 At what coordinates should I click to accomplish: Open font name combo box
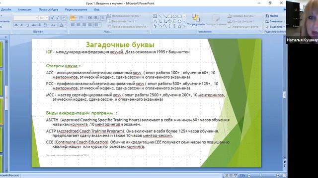coord(26,18)
